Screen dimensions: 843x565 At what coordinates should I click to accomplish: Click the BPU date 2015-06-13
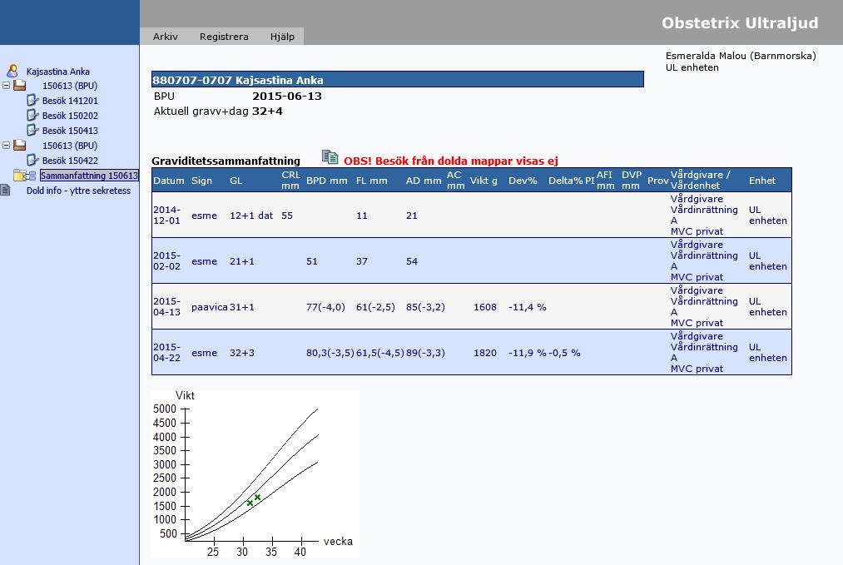click(287, 97)
